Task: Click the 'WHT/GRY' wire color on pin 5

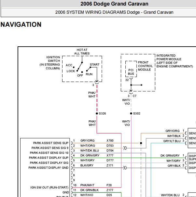Action: tap(87, 160)
